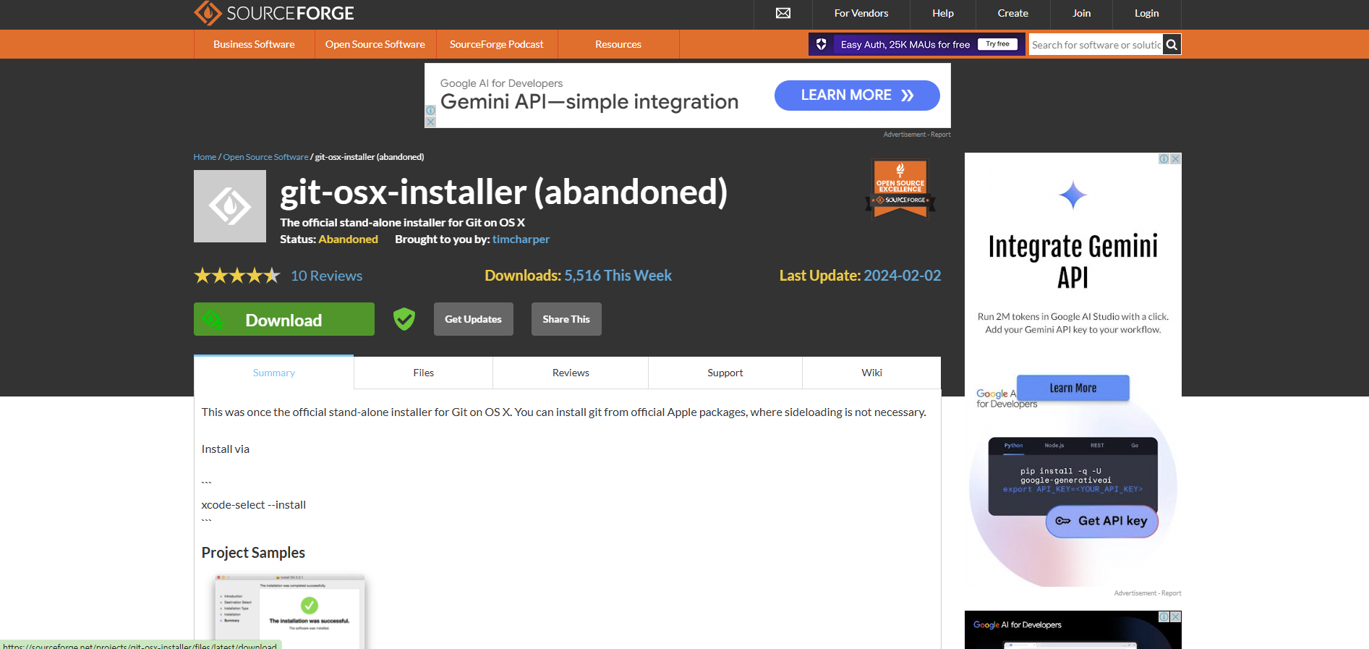
Task: Click Learn More in sidebar Gemini ad
Action: [1073, 388]
